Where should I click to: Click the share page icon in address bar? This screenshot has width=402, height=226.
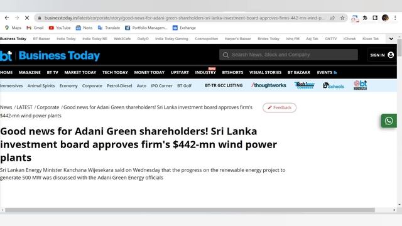click(x=332, y=18)
